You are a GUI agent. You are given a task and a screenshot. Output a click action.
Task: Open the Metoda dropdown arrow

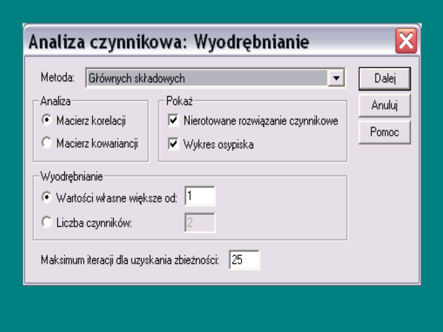(x=336, y=79)
